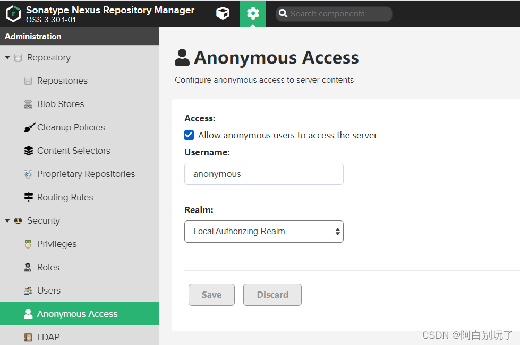Open Repositories from the sidebar icon

tap(28, 81)
